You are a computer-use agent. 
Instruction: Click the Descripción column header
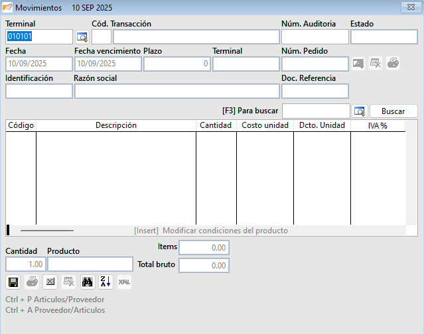click(116, 125)
